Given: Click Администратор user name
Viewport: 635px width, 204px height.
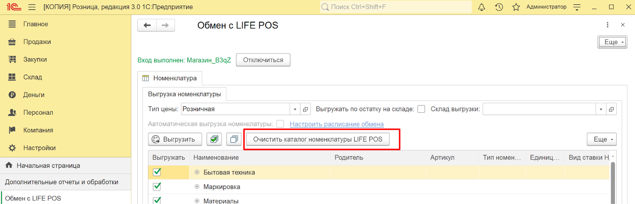Looking at the screenshot, I should [x=546, y=7].
